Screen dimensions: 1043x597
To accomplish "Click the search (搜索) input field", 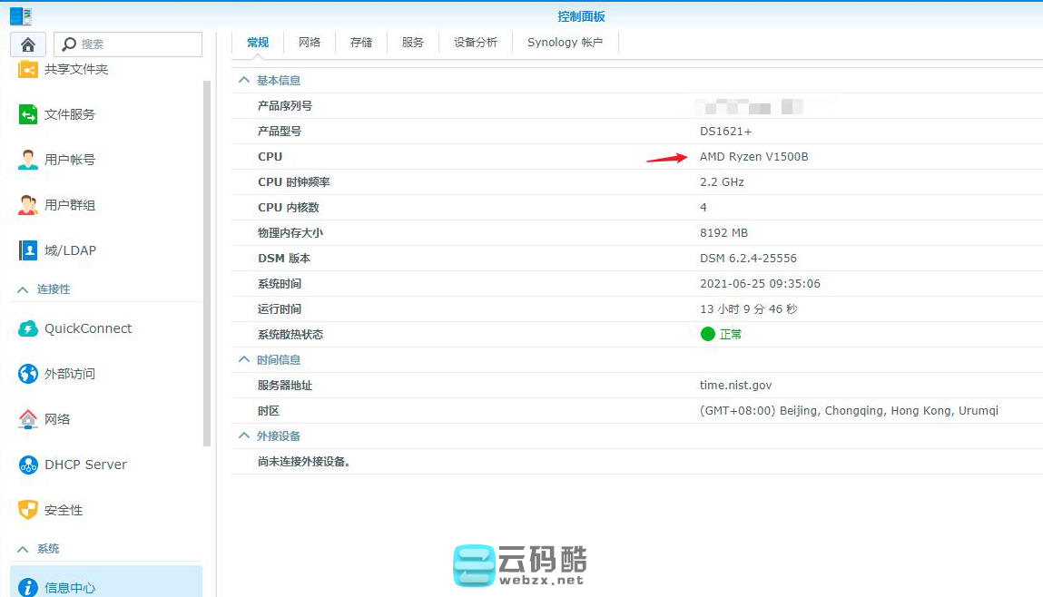I will pos(136,44).
